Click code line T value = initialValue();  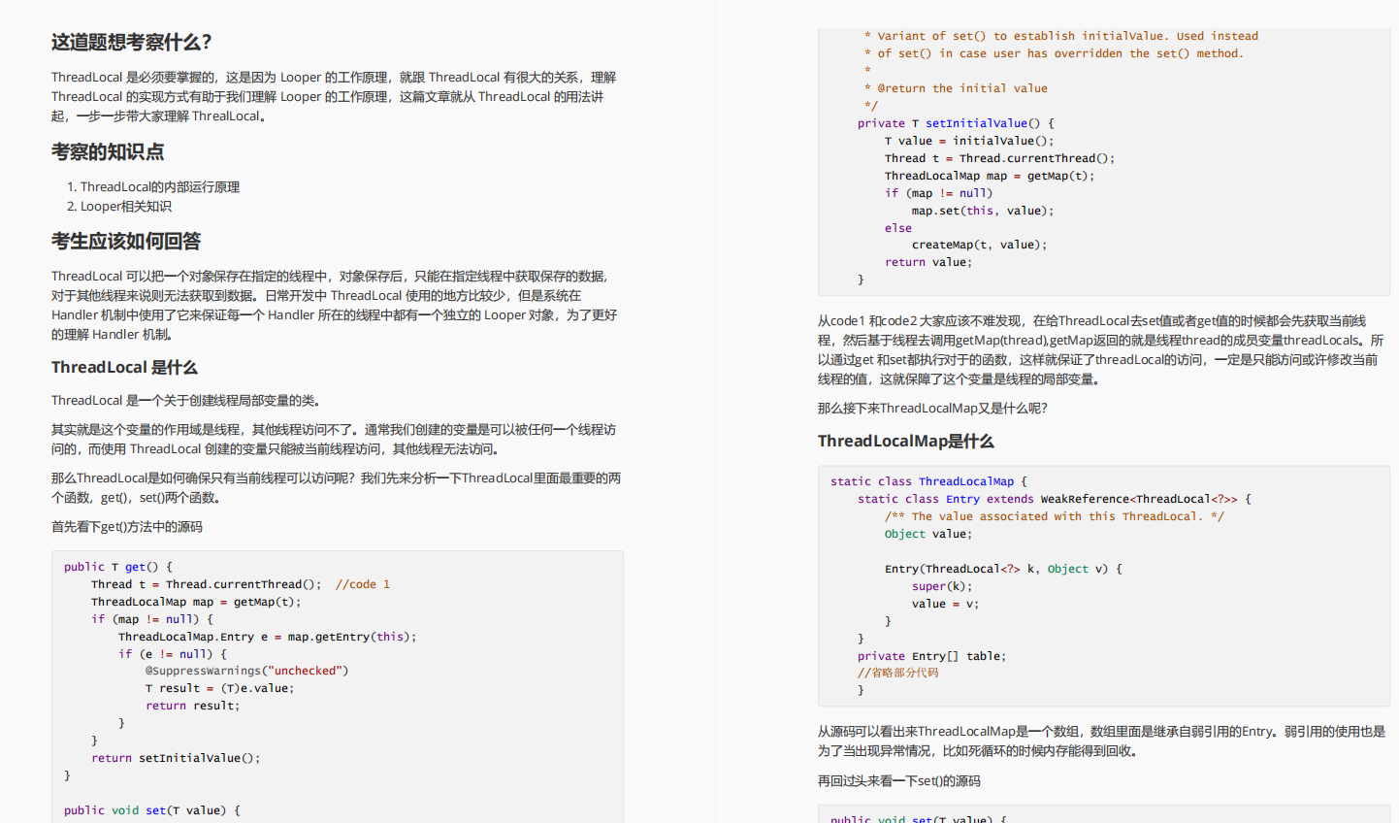[969, 141]
